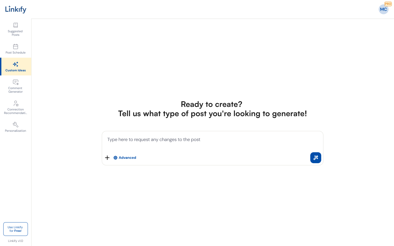
Task: Click the Connection Recommendations text label
Action: (16, 111)
